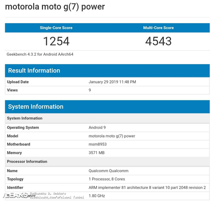Click the '3571 MB' memory value

[96, 153]
